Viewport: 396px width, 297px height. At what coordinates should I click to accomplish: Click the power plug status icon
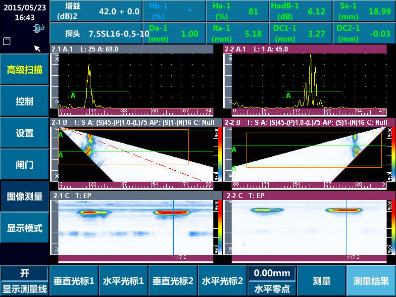[x=38, y=29]
